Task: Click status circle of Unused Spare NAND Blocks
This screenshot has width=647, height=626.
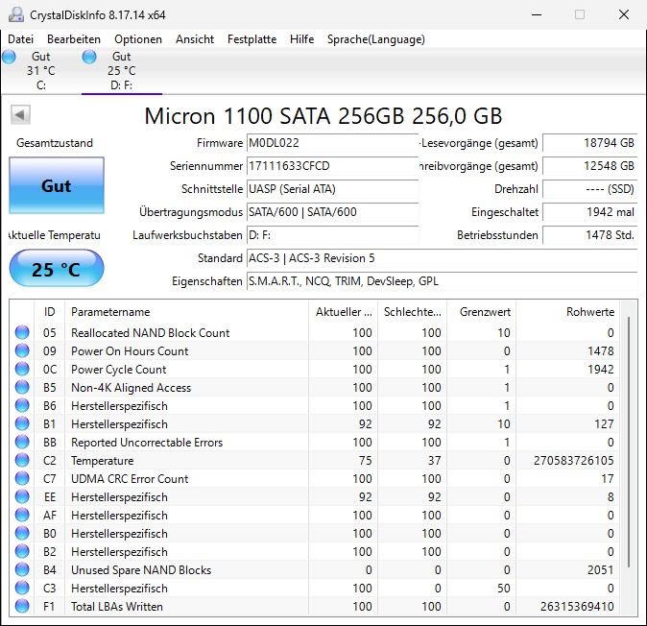Action: coord(22,569)
